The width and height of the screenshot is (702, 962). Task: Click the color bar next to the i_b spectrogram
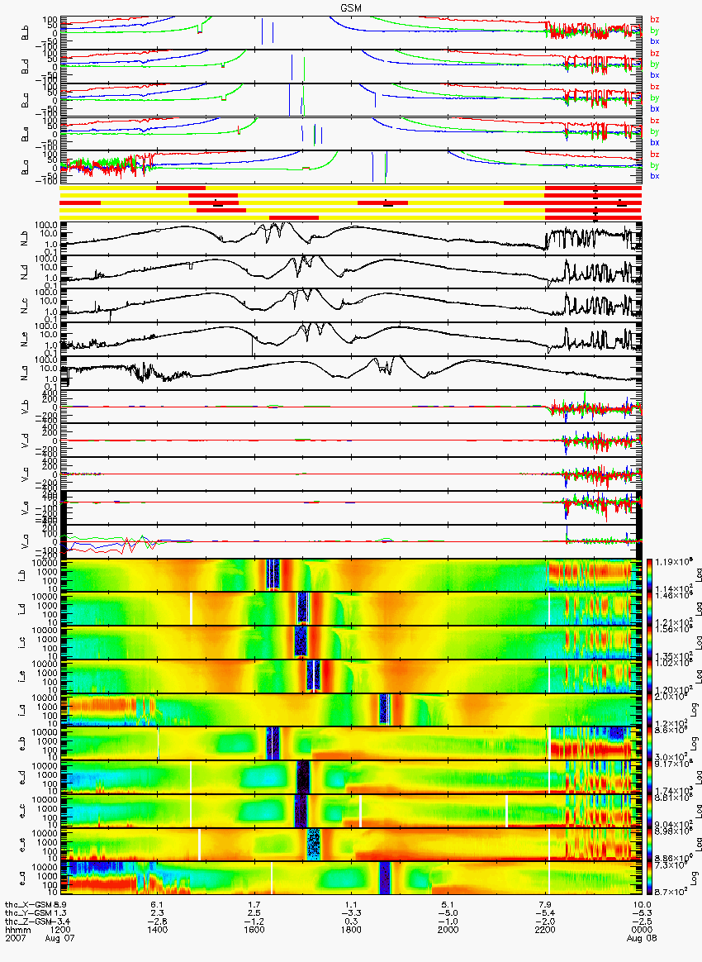click(648, 575)
